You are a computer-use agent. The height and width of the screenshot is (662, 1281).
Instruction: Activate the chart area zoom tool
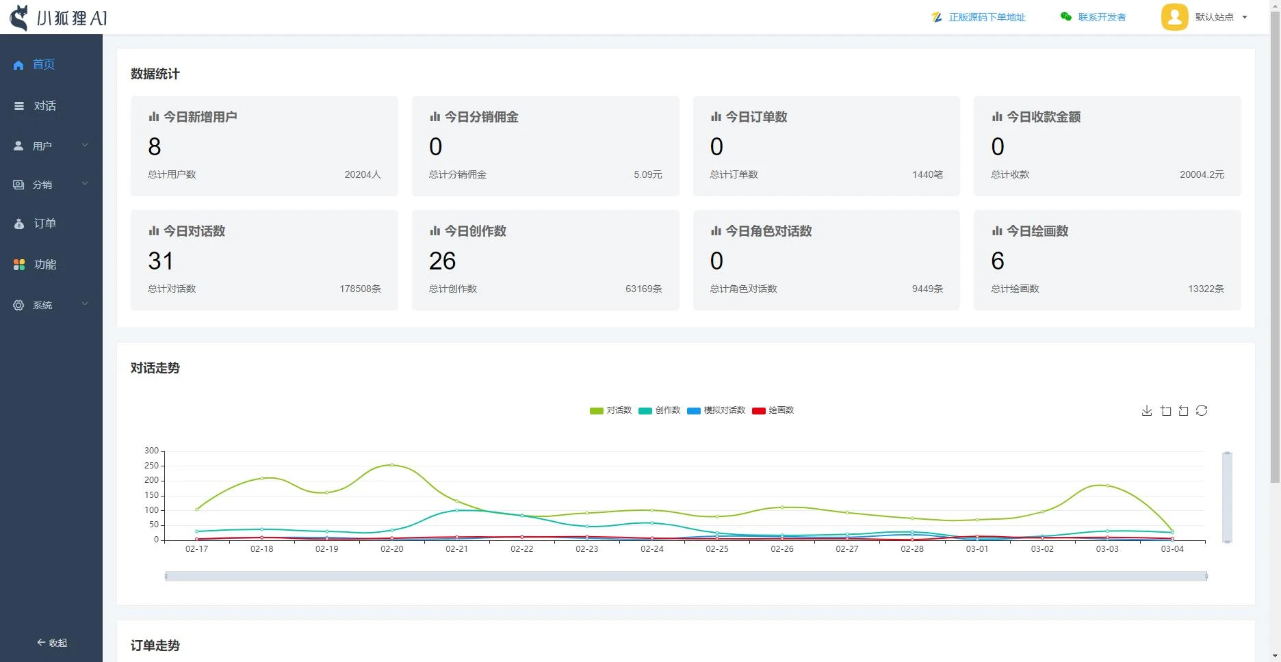point(1165,411)
